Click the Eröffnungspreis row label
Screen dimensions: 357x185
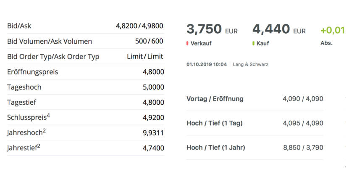(x=33, y=72)
